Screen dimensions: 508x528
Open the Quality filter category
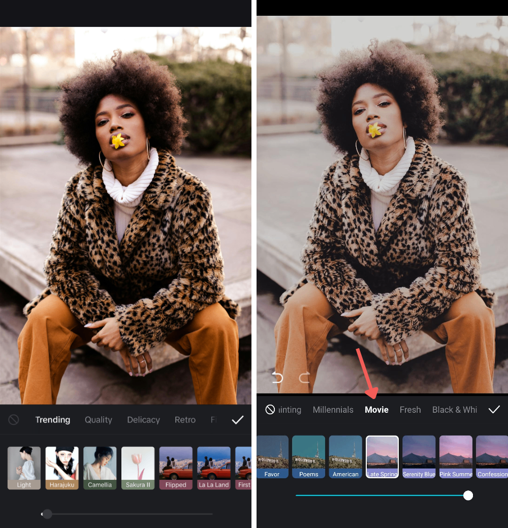point(99,419)
